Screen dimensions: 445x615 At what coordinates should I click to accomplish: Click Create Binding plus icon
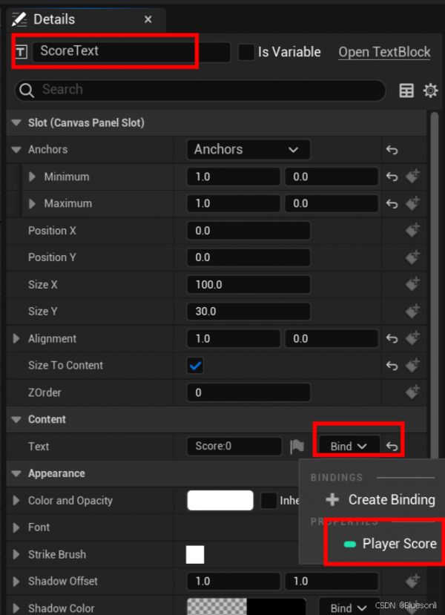tap(332, 500)
